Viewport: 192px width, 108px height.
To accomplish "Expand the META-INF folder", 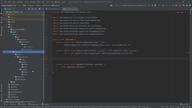I will coord(13,77).
